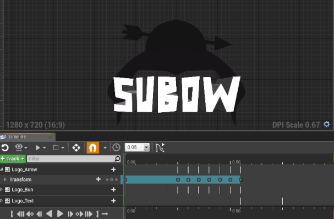This screenshot has width=334, height=219.
Task: Select the transform move tool icon
Action: 76,147
